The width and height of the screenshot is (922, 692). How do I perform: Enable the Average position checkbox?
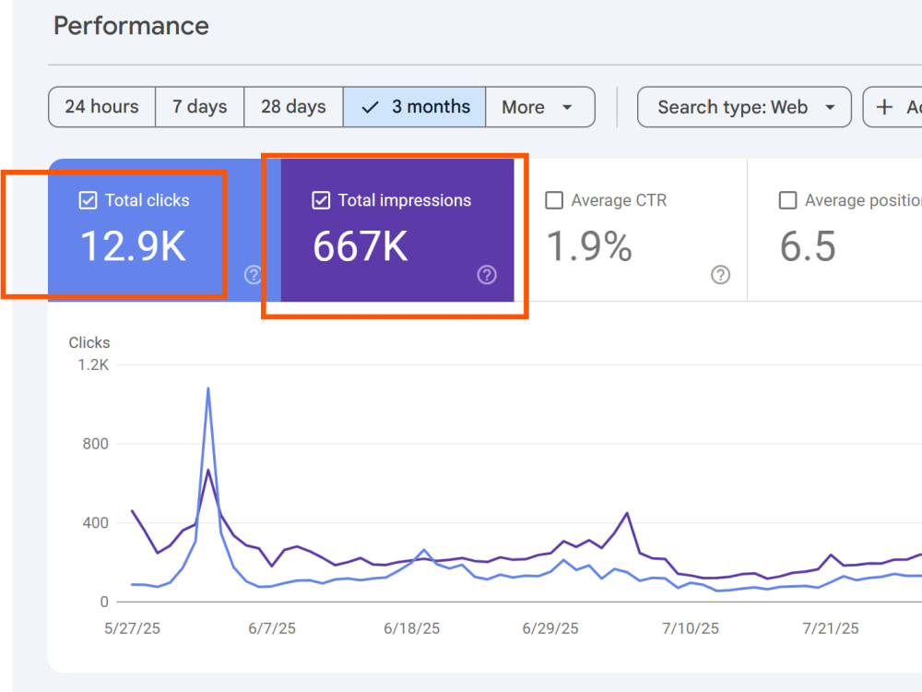[788, 200]
